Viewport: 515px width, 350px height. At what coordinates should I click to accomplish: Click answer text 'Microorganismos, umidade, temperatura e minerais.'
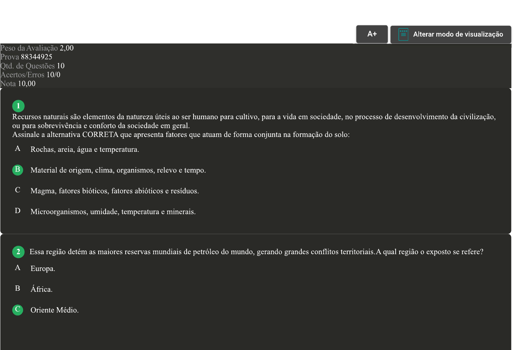click(x=113, y=212)
